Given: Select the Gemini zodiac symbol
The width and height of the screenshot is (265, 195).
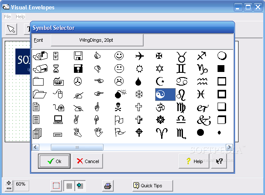Looking at the screenshot, I should [x=181, y=69].
